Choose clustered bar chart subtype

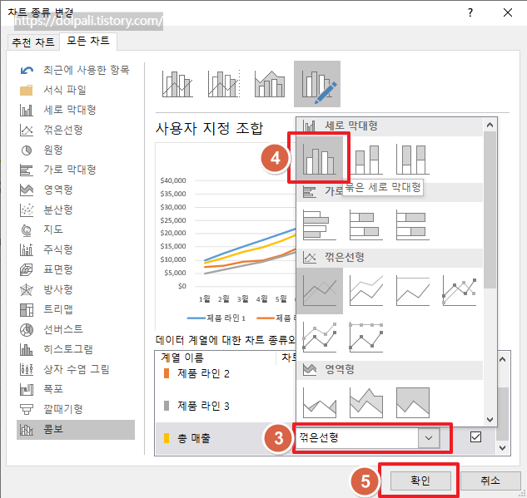320,224
